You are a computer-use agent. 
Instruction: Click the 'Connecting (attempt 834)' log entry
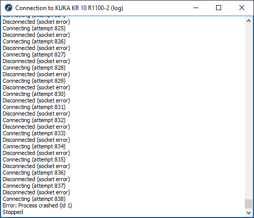34,146
